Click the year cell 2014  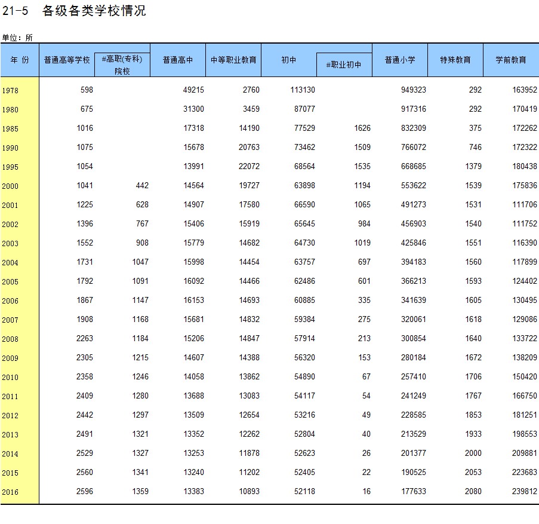10,454
